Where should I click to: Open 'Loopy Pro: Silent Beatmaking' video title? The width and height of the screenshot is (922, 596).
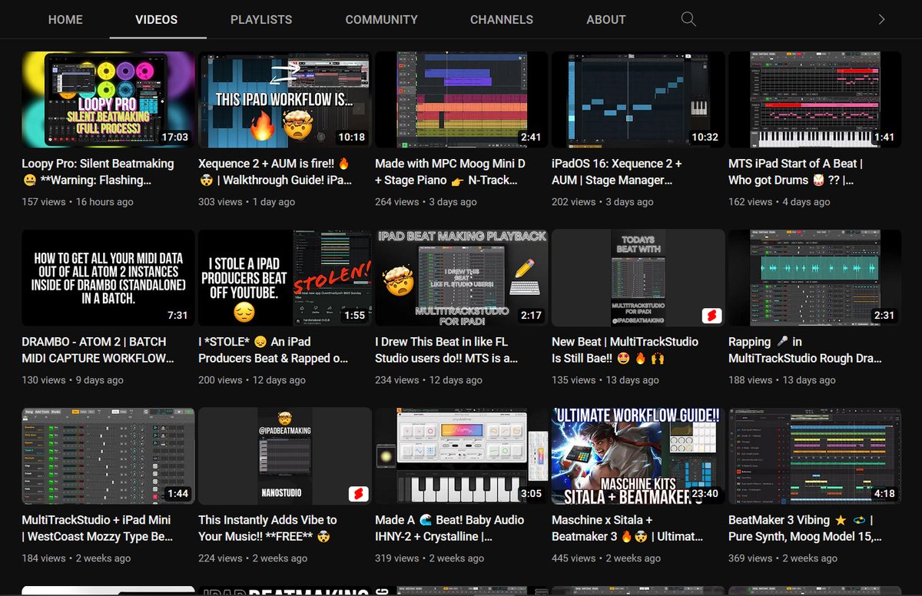98,171
